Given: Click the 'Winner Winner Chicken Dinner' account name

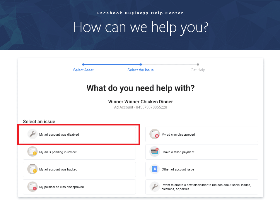Looking at the screenshot, I should tap(141, 101).
